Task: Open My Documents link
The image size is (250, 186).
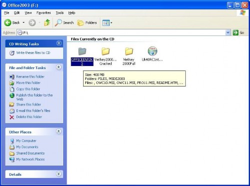Action: pos(27,147)
